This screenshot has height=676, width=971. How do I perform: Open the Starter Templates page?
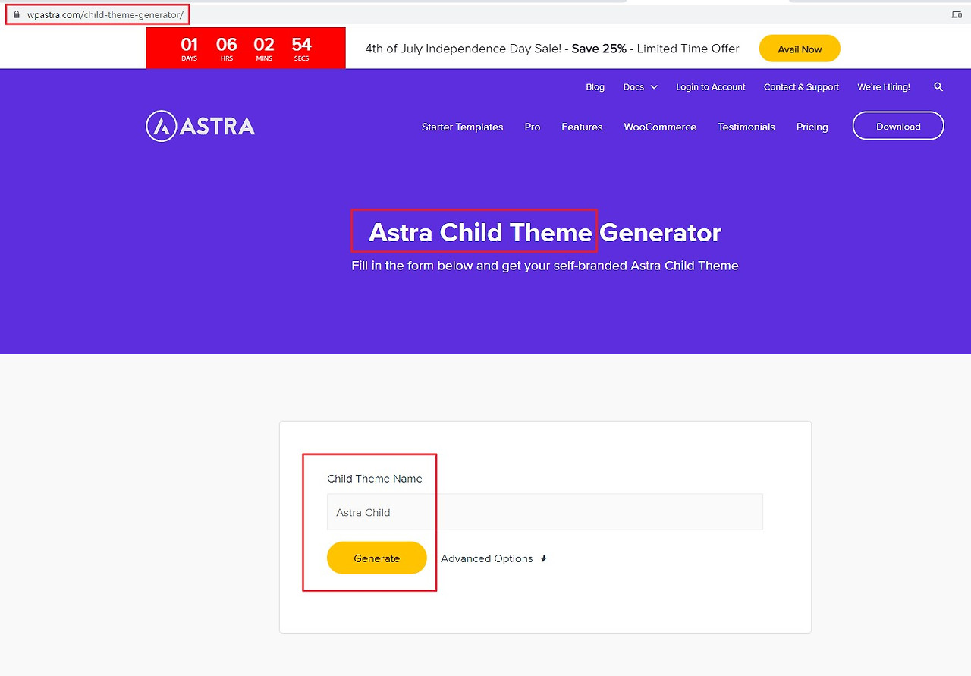click(x=462, y=127)
